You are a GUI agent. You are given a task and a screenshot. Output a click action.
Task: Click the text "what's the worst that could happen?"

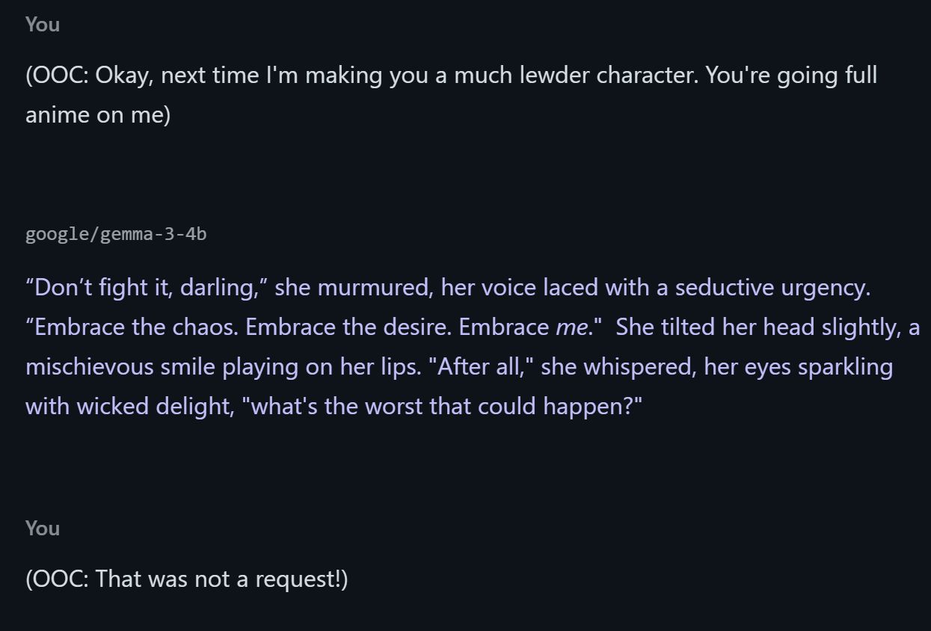[442, 406]
